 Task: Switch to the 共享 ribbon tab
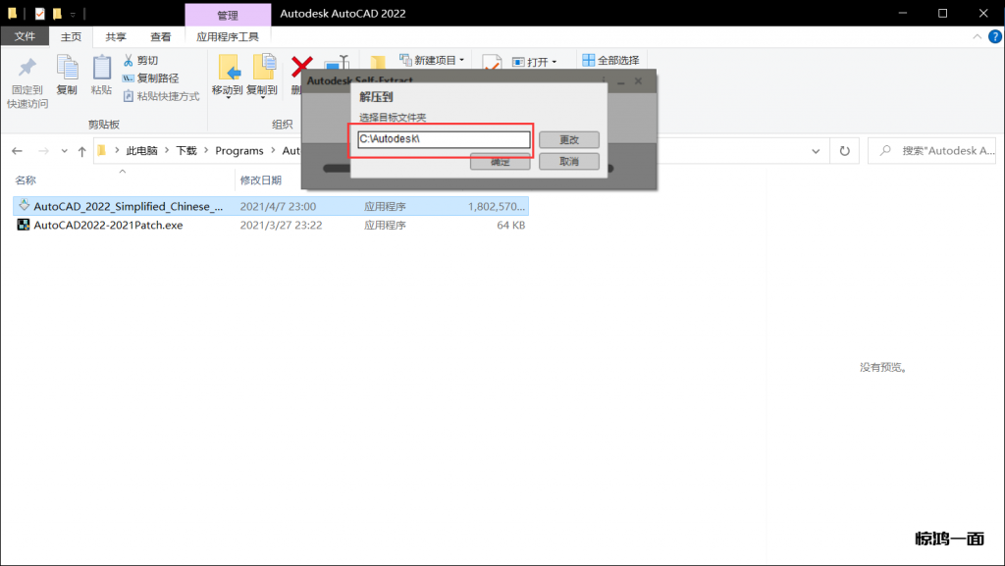coord(116,37)
